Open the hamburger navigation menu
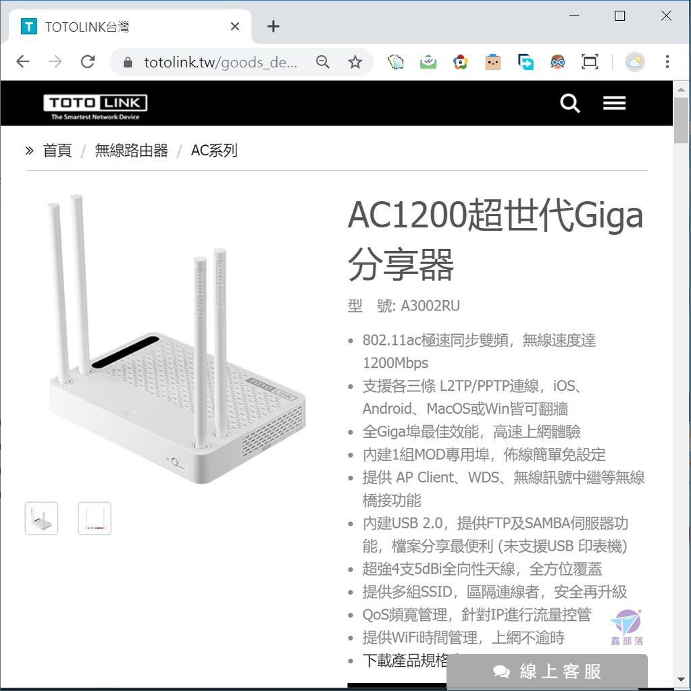Image resolution: width=691 pixels, height=691 pixels. coord(614,103)
